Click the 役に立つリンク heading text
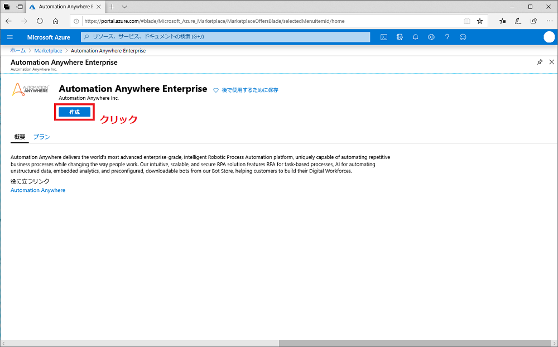558x347 pixels. coord(30,181)
